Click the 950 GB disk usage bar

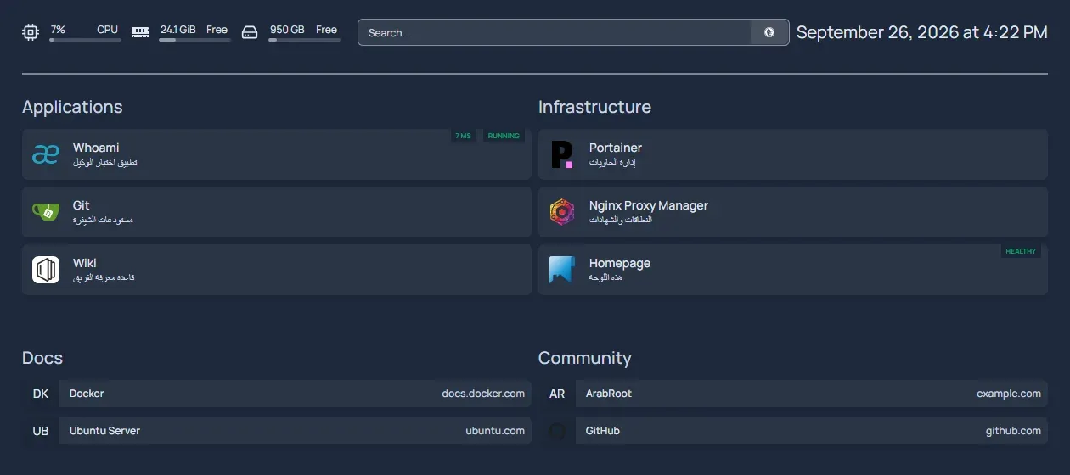pyautogui.click(x=304, y=40)
